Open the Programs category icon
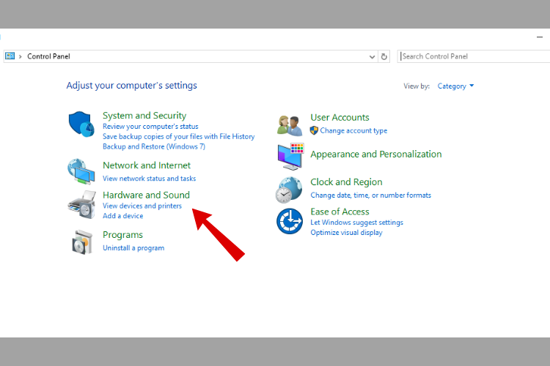 point(81,241)
